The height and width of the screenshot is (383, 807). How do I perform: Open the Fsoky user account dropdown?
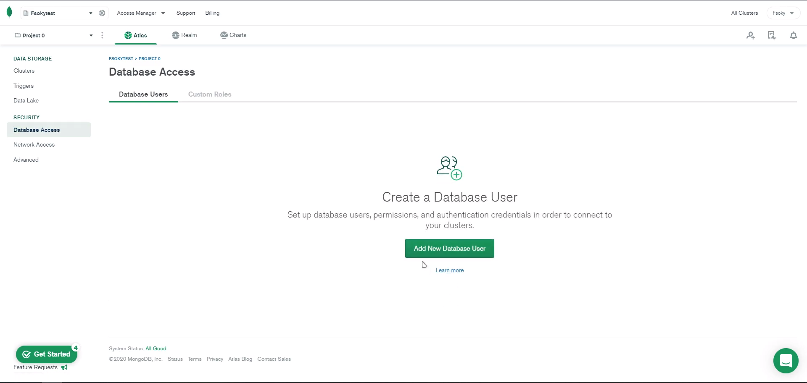pos(783,13)
